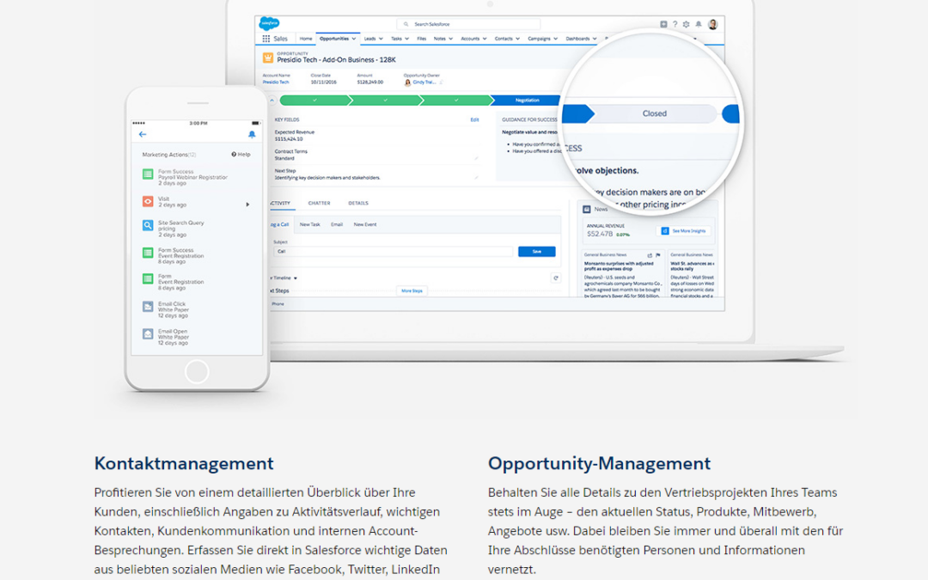Go to the Home tab
The image size is (928, 580).
pyautogui.click(x=305, y=39)
